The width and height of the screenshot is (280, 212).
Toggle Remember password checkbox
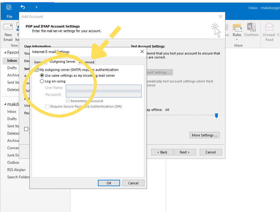pos(68,101)
